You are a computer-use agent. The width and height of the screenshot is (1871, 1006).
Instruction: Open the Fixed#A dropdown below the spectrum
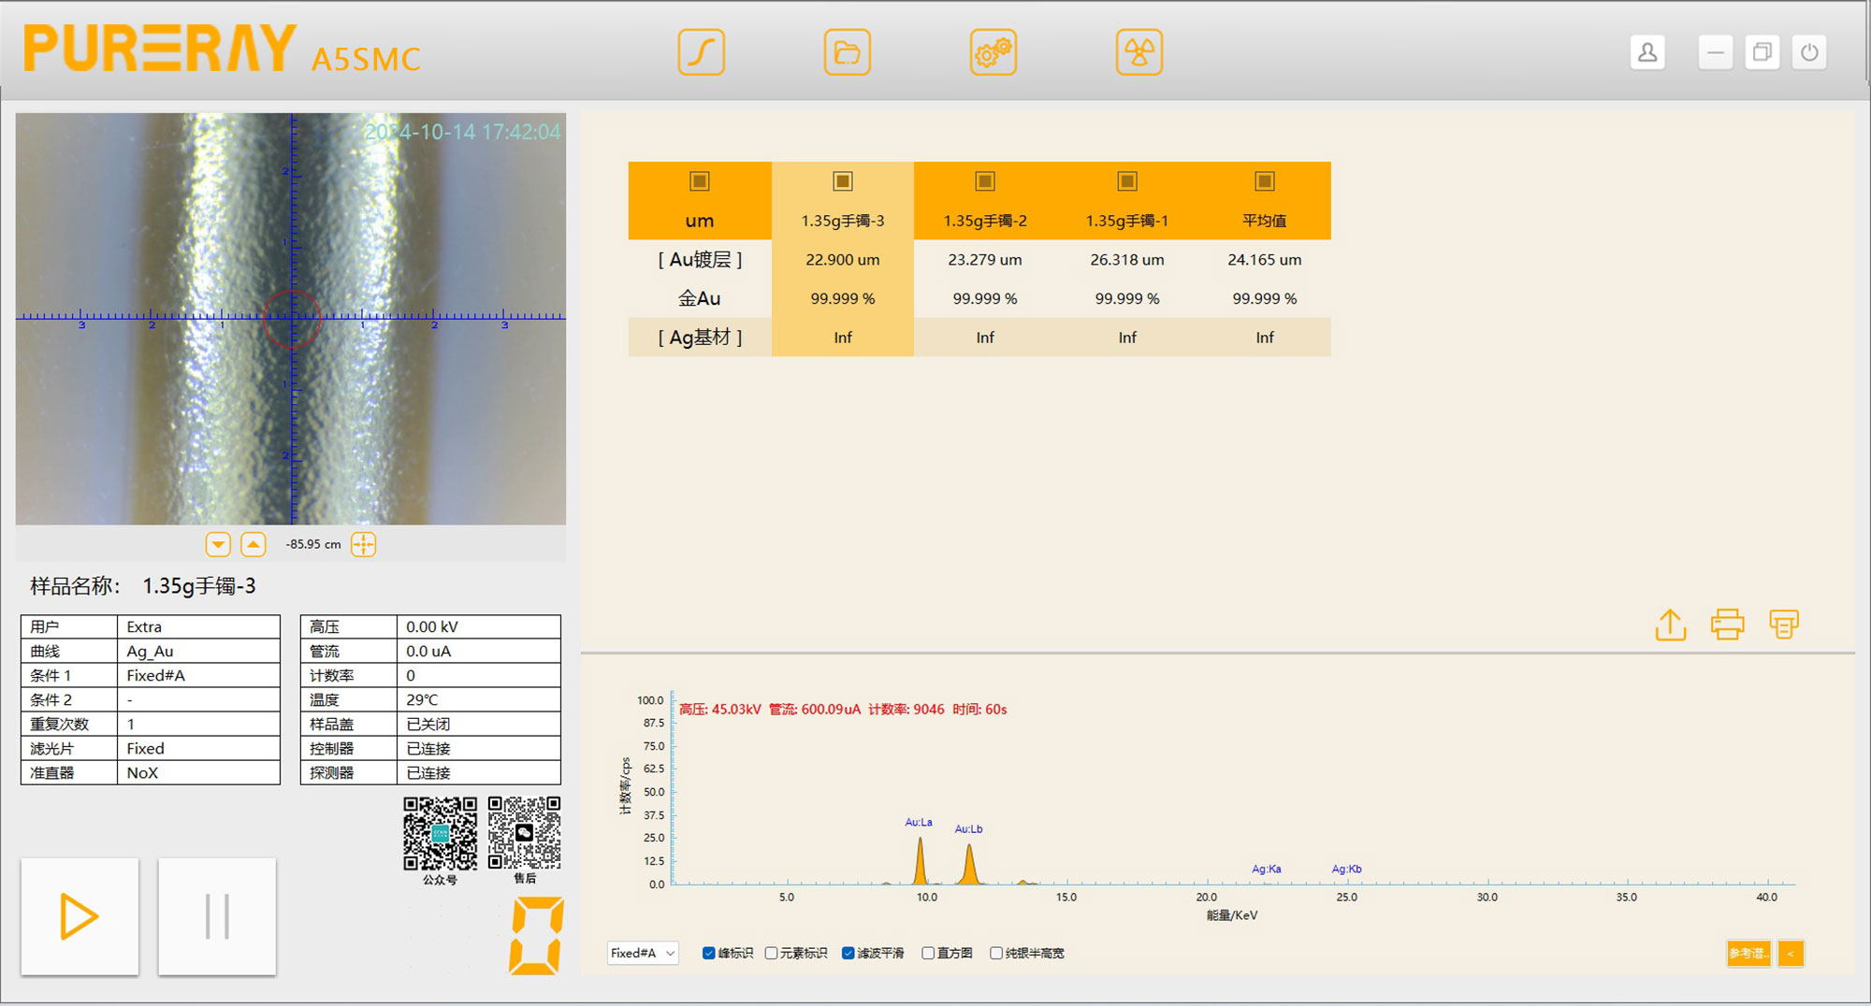click(642, 953)
